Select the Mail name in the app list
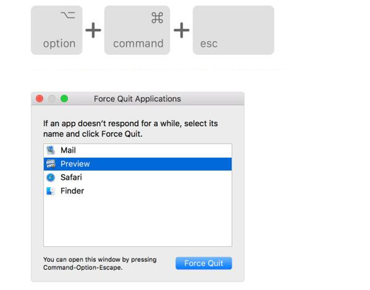Image resolution: width=370 pixels, height=290 pixels. point(68,150)
